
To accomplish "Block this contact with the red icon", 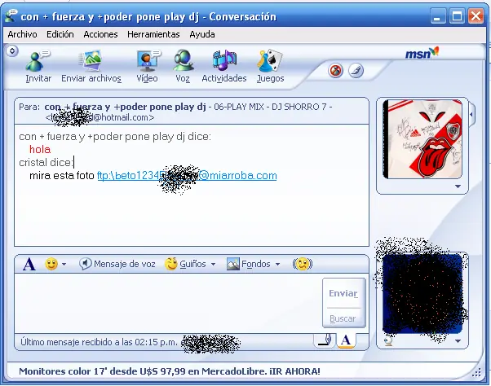I will pyautogui.click(x=335, y=71).
